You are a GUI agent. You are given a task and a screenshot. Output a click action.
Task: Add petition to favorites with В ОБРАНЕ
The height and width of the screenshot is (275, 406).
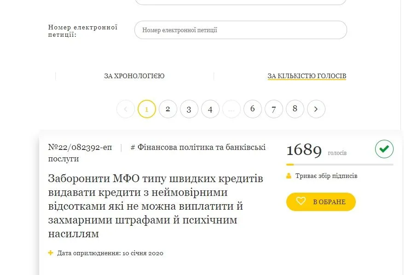click(x=321, y=202)
